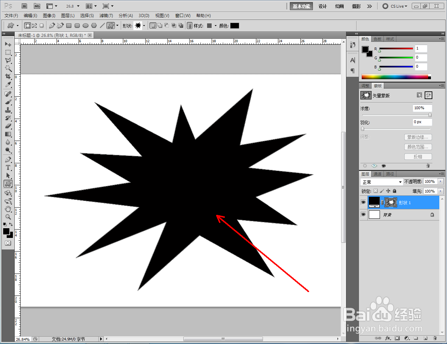The height and width of the screenshot is (344, 447).
Task: Create new layer icon in Layers panel
Action: point(425,338)
